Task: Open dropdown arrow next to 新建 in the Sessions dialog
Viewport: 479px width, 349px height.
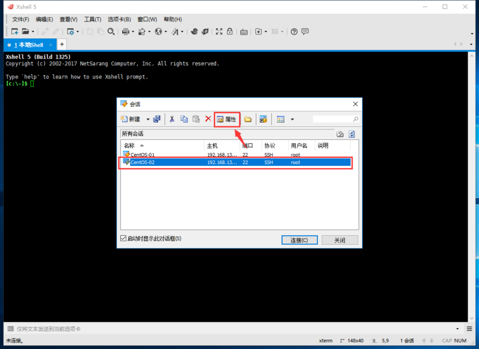Action: (148, 119)
